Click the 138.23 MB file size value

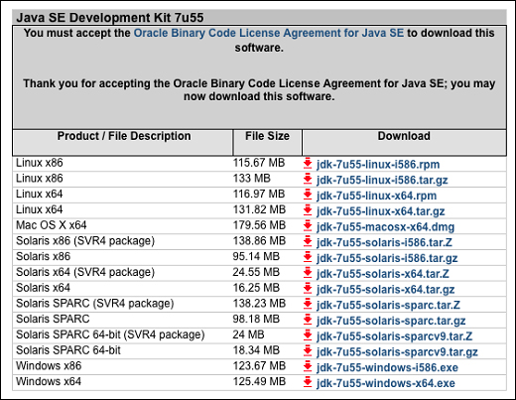click(259, 304)
